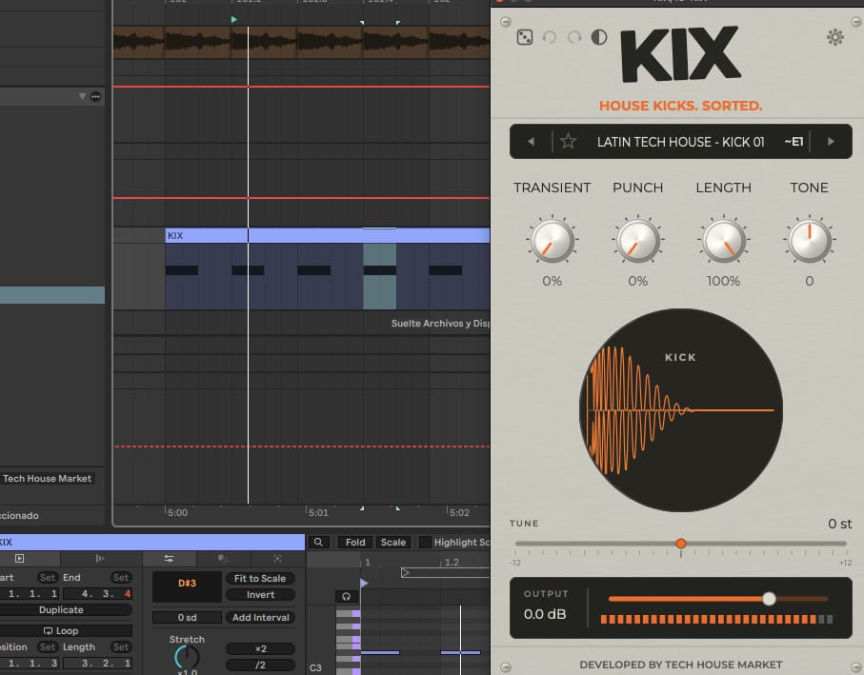The width and height of the screenshot is (864, 675).
Task: Click the undo arrow in KIX plugin
Action: (x=550, y=37)
